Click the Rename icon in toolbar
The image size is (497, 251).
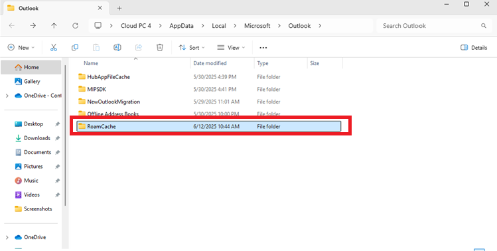(117, 48)
